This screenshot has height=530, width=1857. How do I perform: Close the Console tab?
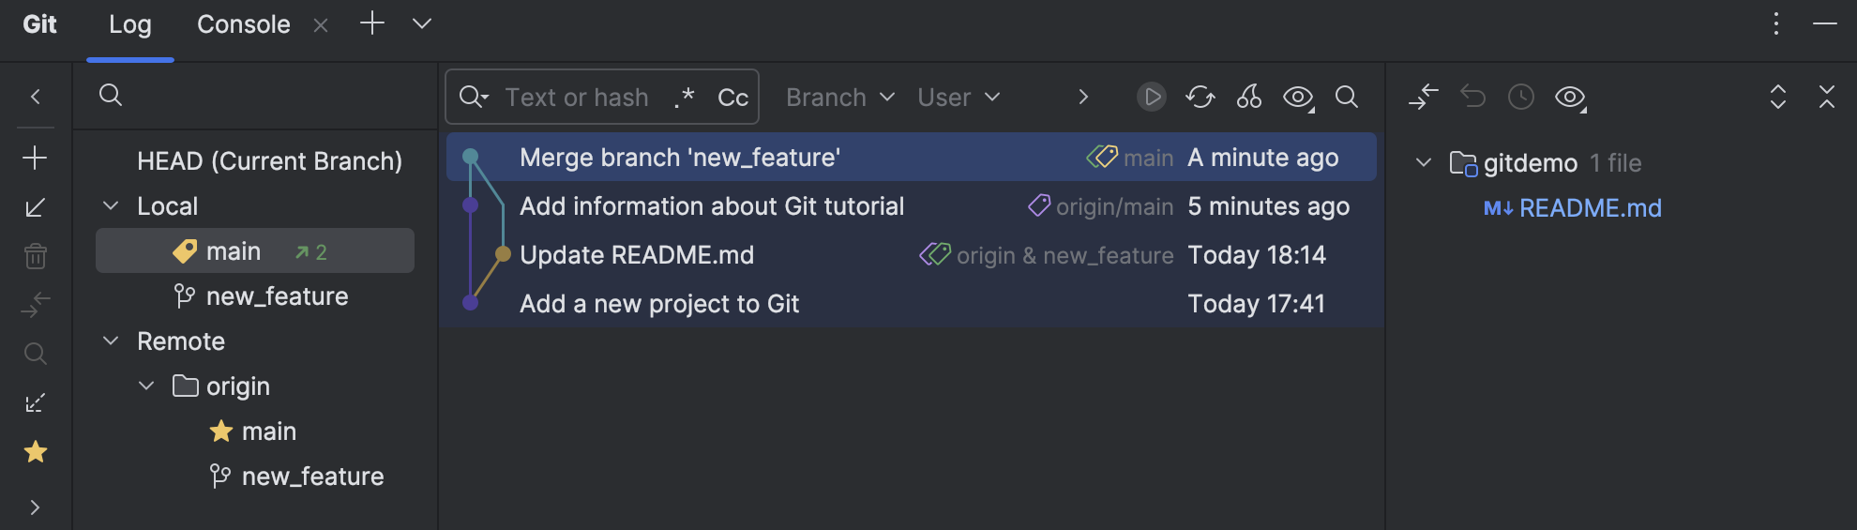click(x=321, y=25)
